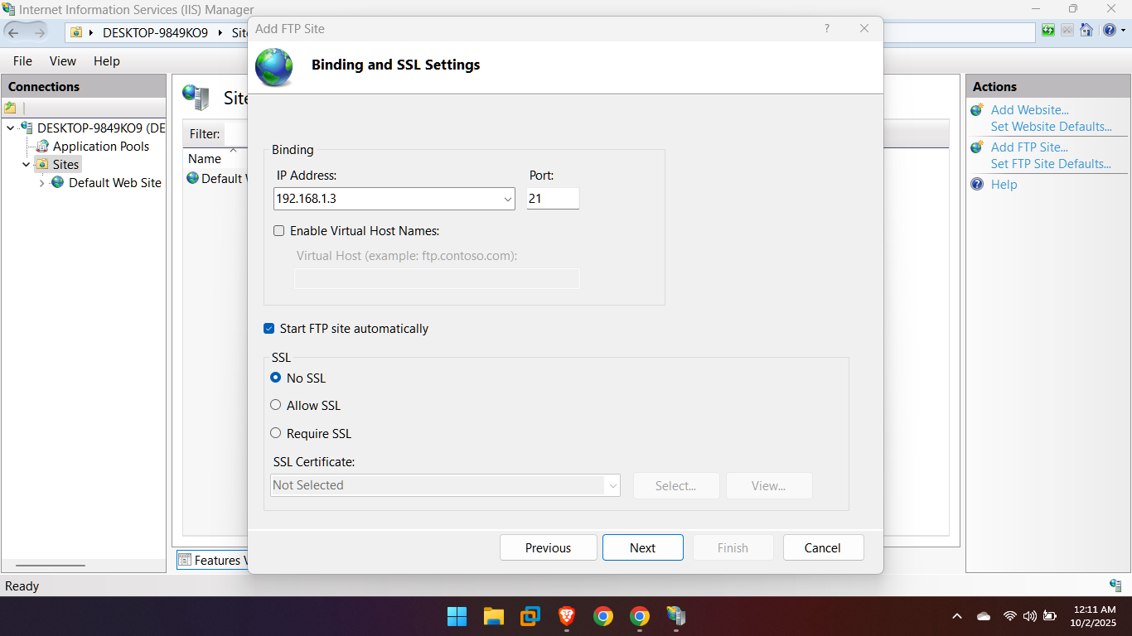Click the green refresh toolbar icon
Viewport: 1132px width, 636px height.
click(x=1048, y=31)
